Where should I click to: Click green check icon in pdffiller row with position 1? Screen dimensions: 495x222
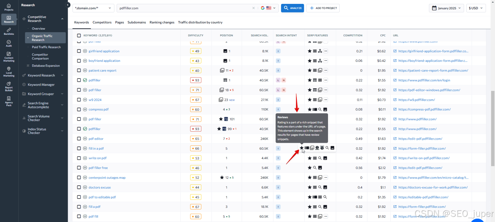click(85, 80)
